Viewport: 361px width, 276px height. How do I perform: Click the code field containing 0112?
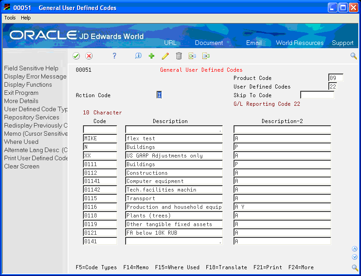tap(100, 172)
